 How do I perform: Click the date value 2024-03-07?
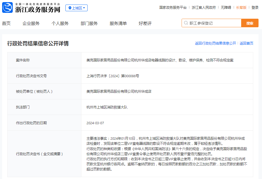click(x=95, y=123)
